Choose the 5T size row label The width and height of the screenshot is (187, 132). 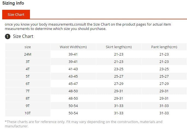28,76
